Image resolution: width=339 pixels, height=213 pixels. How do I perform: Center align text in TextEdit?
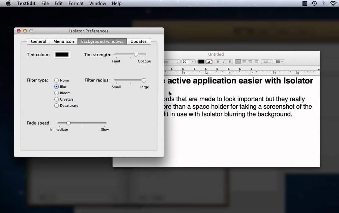click(x=244, y=62)
